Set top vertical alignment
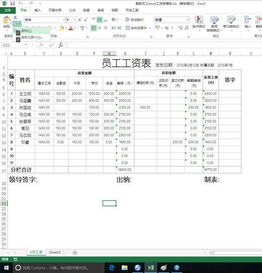 coord(94,20)
